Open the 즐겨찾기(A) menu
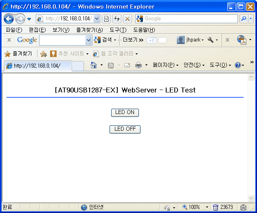 point(90,30)
